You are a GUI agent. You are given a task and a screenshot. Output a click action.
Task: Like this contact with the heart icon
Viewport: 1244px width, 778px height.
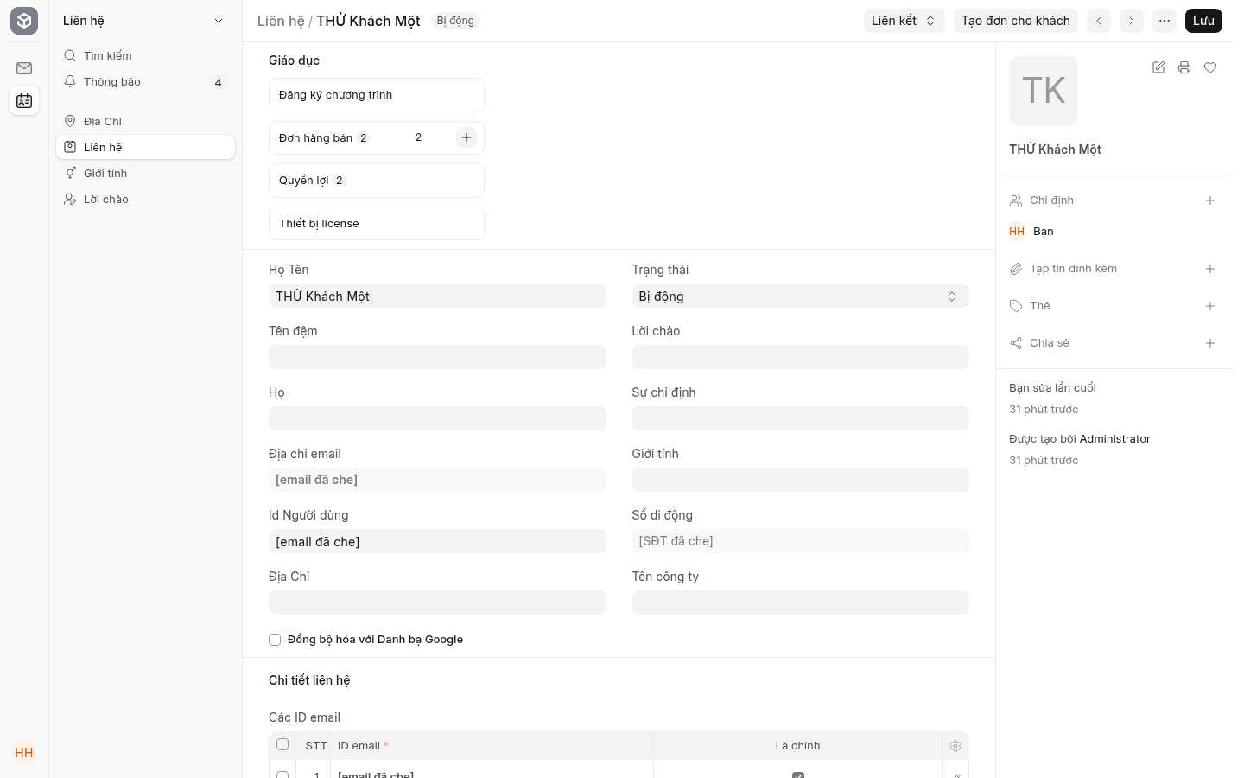[x=1210, y=67]
